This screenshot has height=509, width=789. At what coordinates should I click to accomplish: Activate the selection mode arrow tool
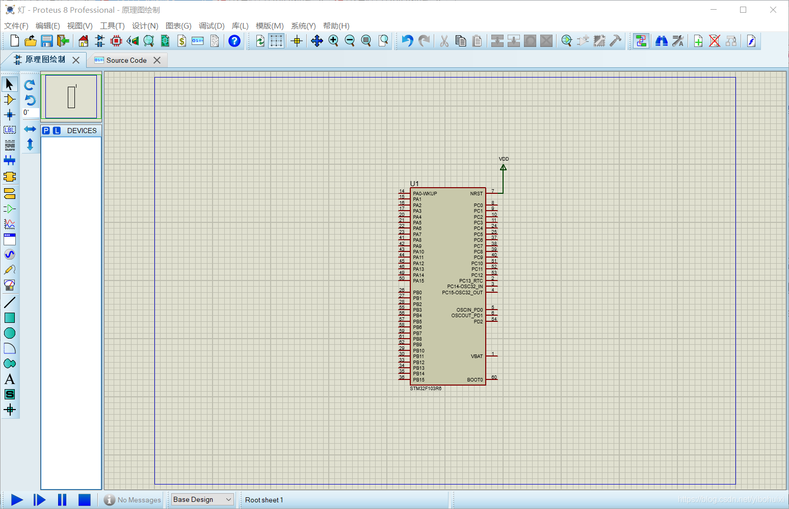[x=10, y=84]
